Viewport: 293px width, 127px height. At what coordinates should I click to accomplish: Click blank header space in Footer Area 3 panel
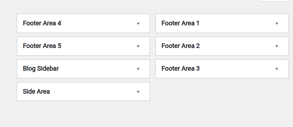point(237,69)
